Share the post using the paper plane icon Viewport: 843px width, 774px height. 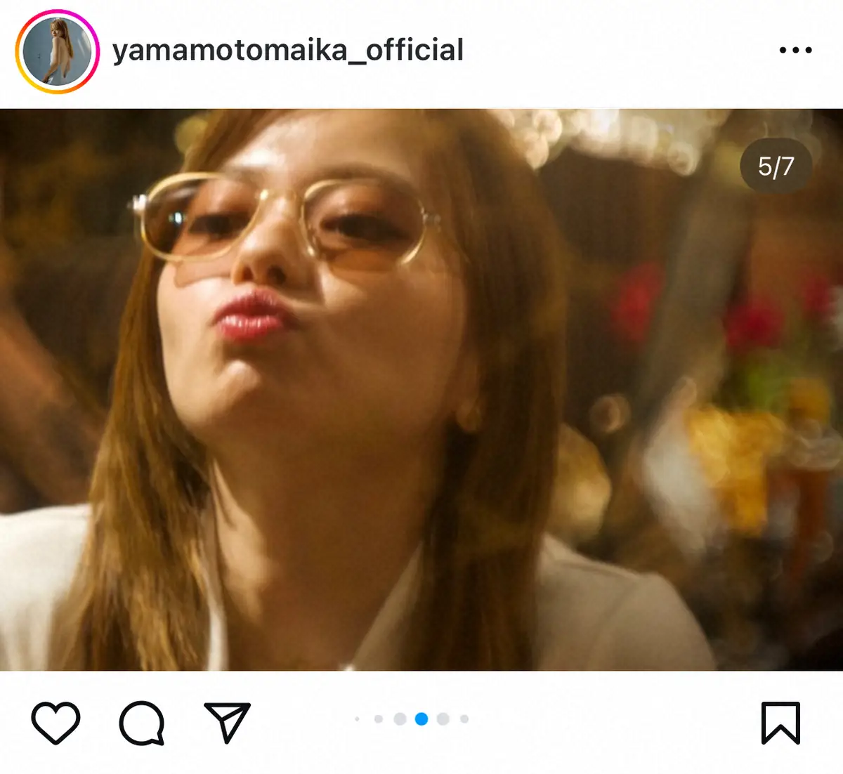[x=227, y=722]
